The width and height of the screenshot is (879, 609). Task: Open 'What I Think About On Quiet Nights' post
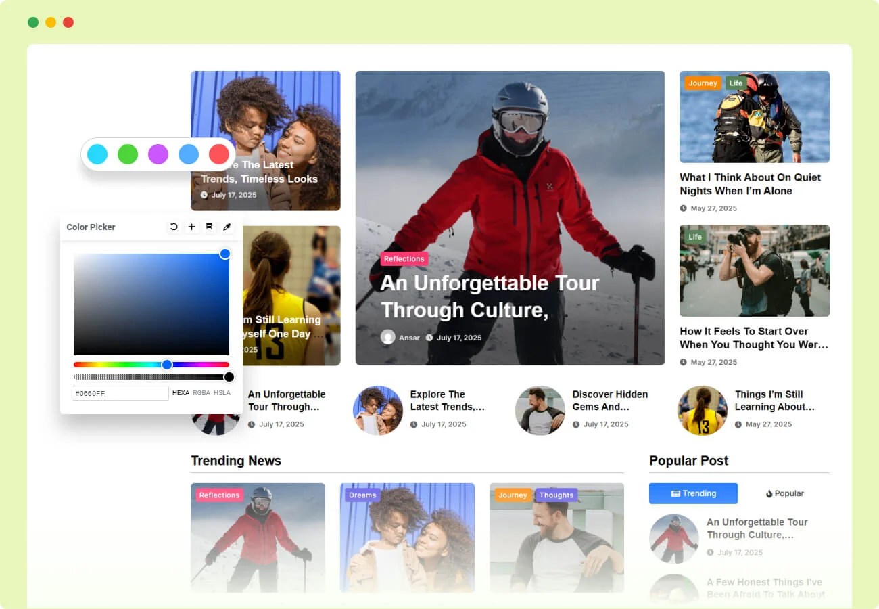click(750, 184)
